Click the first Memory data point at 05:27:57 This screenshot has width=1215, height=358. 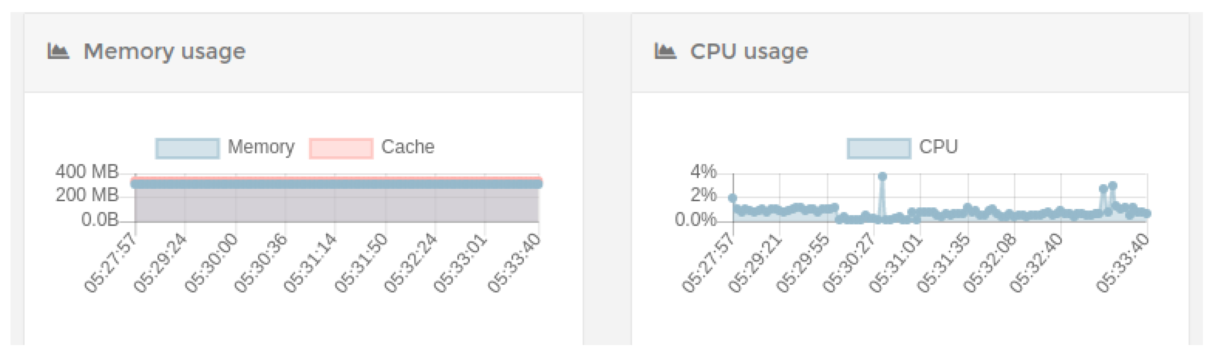[135, 184]
